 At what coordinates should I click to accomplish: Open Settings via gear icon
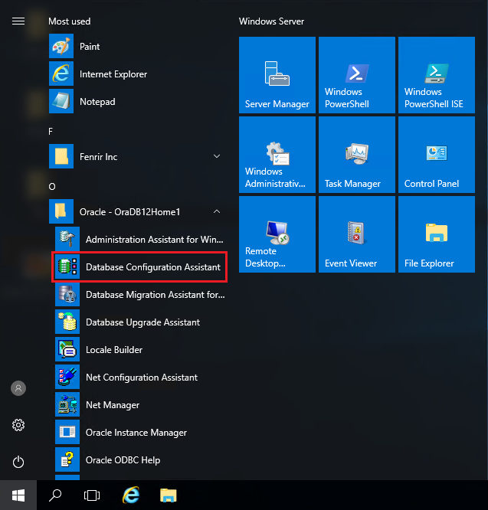[18, 425]
